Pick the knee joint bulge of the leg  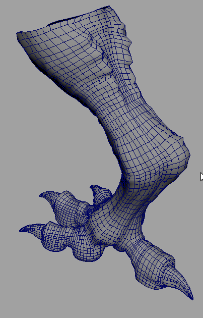[171, 157]
